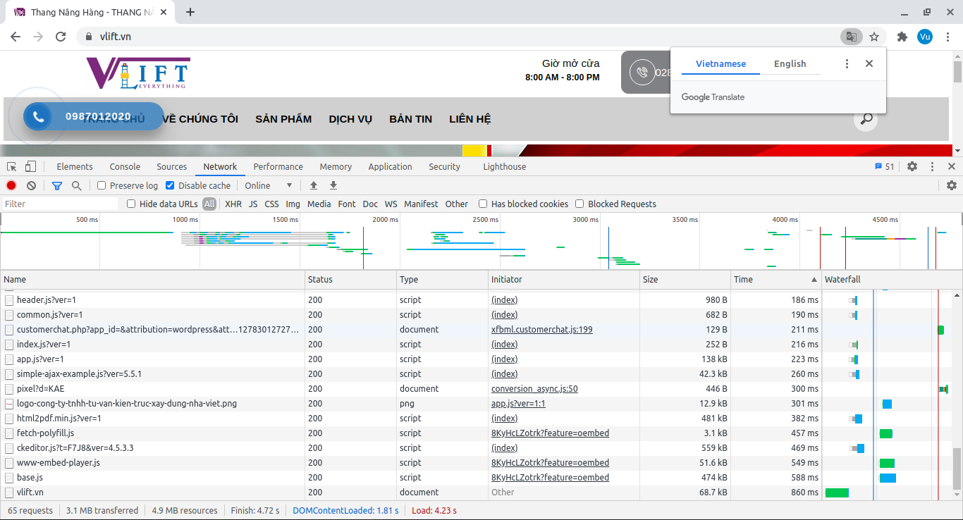Click DỊCH VỤ site menu item
Viewport: 963px width, 520px height.
tap(350, 119)
